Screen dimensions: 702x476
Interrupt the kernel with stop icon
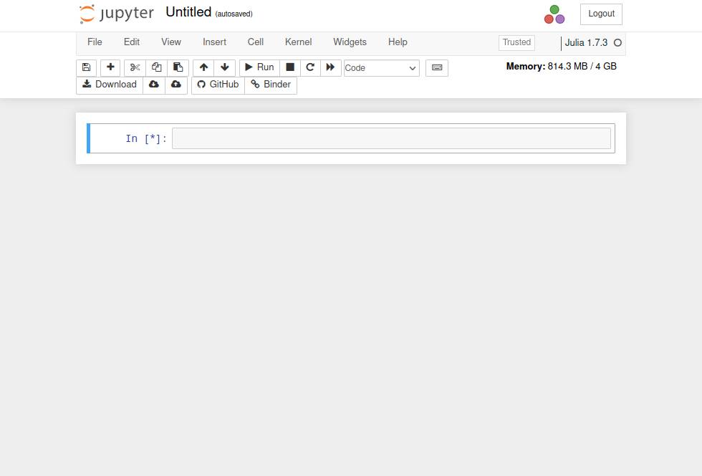(x=290, y=67)
